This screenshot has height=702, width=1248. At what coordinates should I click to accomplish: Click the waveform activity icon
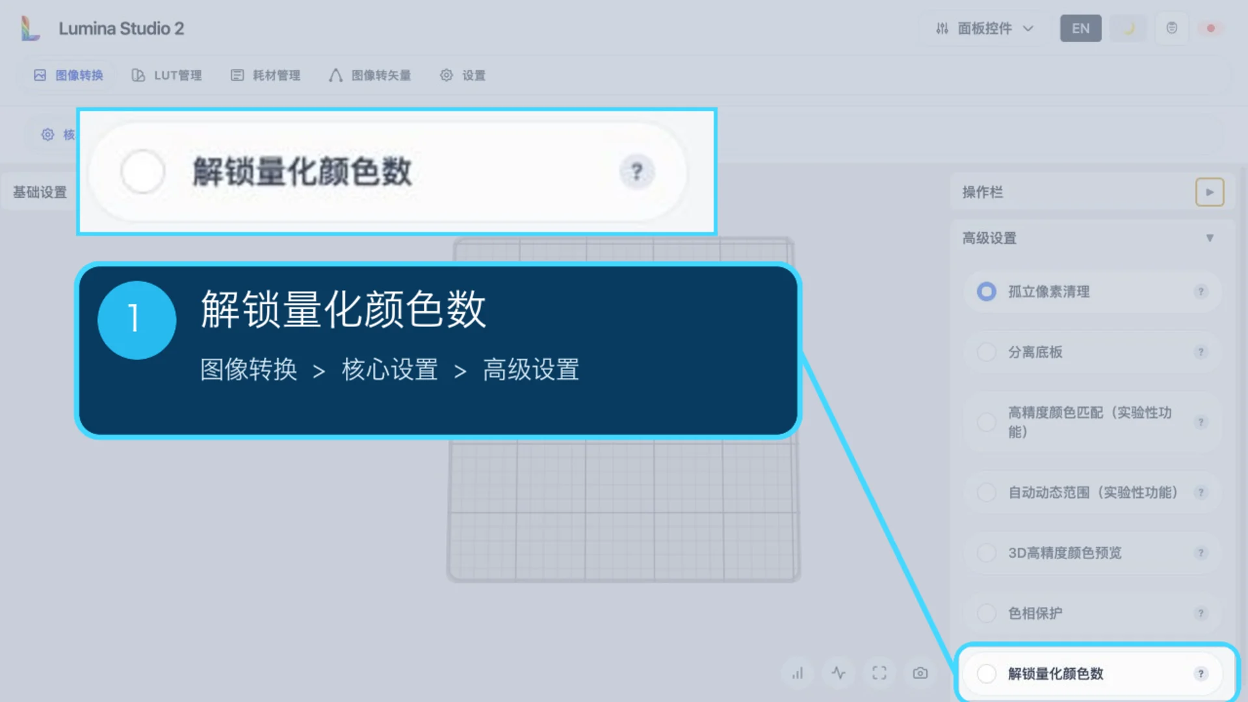pos(838,673)
